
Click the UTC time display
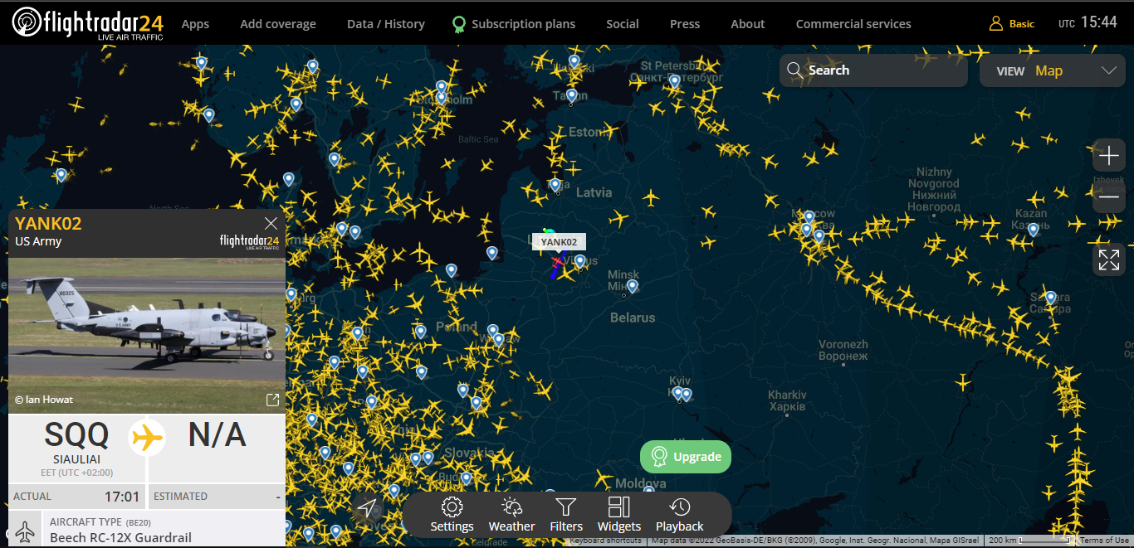coord(1088,23)
